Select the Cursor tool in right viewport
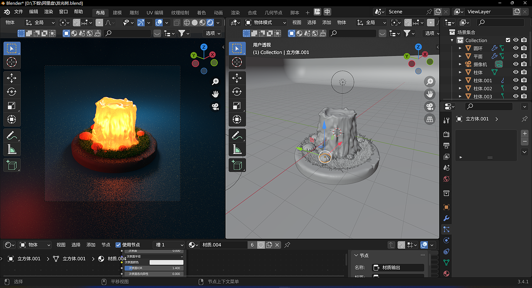Image resolution: width=532 pixels, height=288 pixels. (x=237, y=62)
